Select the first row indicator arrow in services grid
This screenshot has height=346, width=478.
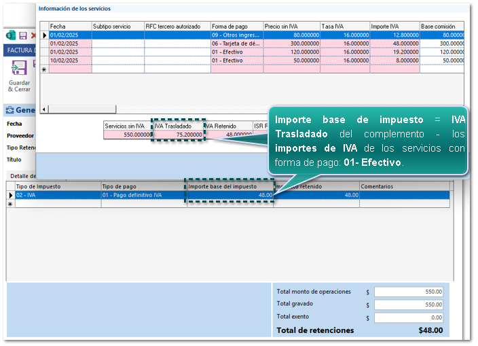(45, 35)
